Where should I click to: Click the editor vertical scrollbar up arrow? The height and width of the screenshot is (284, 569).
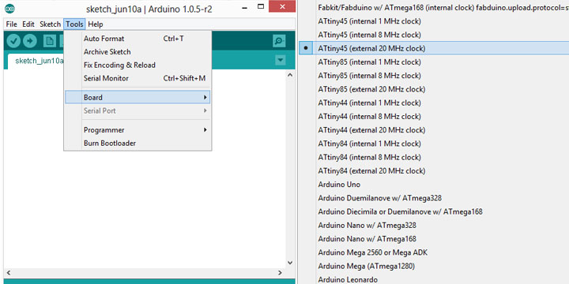coord(289,75)
